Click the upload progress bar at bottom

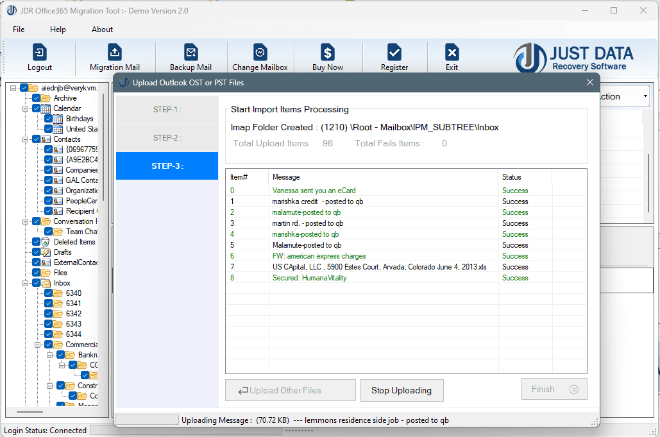146,419
